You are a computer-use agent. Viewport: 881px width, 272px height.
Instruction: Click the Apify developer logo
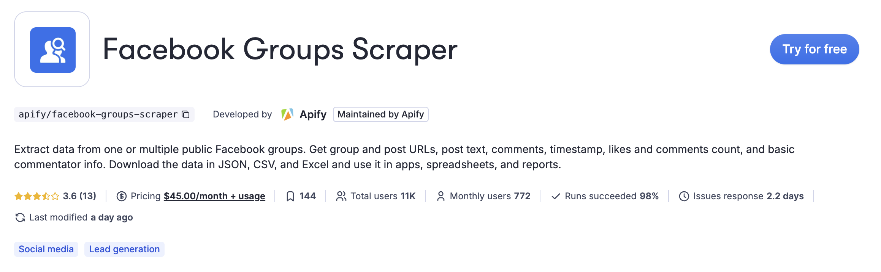pyautogui.click(x=287, y=114)
